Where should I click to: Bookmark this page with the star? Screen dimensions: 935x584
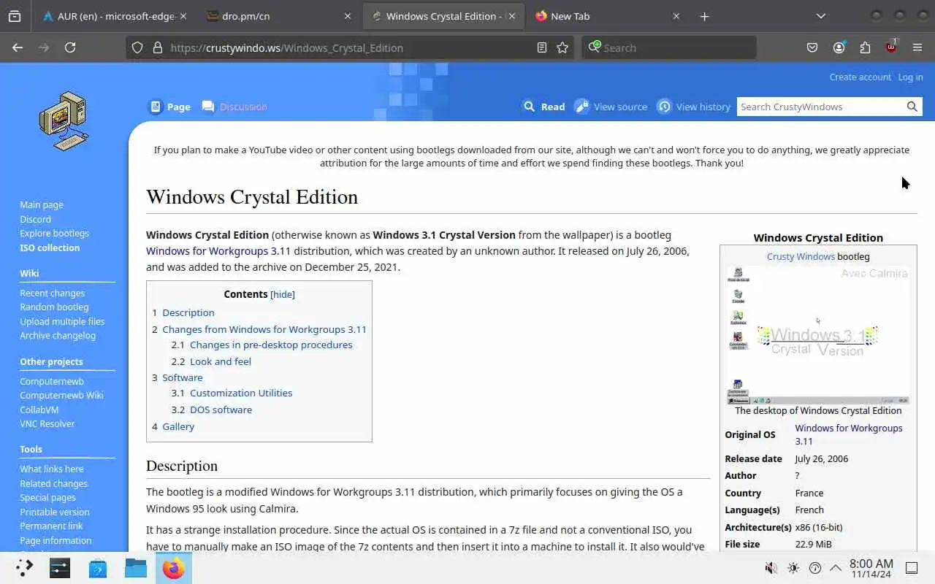pyautogui.click(x=562, y=47)
